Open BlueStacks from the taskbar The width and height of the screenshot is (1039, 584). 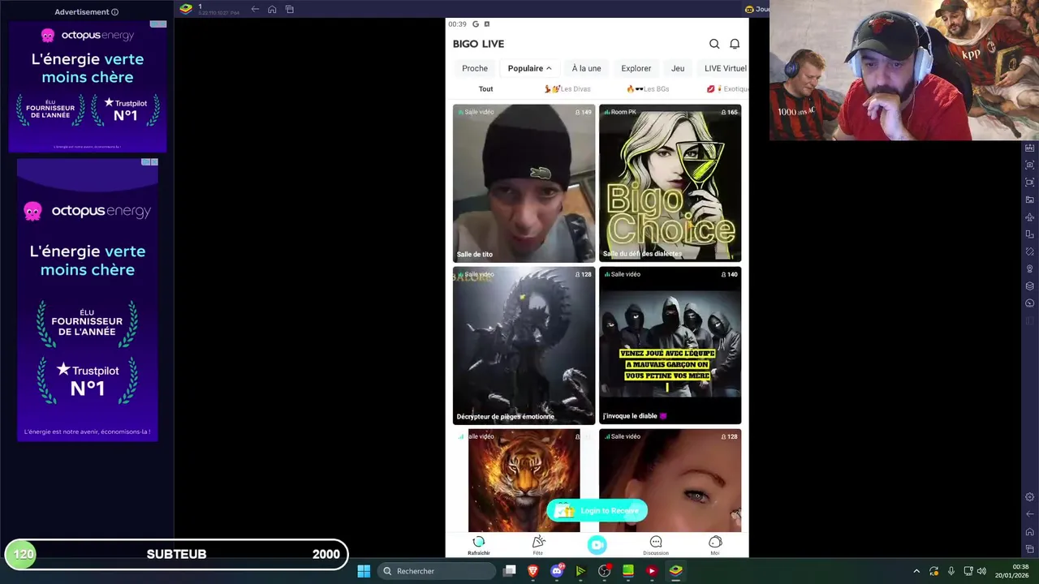[x=675, y=571]
